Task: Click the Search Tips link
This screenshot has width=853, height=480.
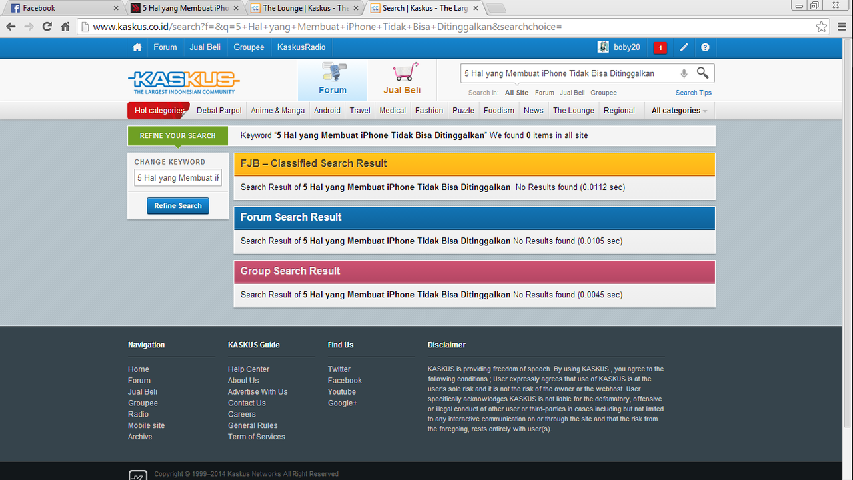Action: click(694, 93)
